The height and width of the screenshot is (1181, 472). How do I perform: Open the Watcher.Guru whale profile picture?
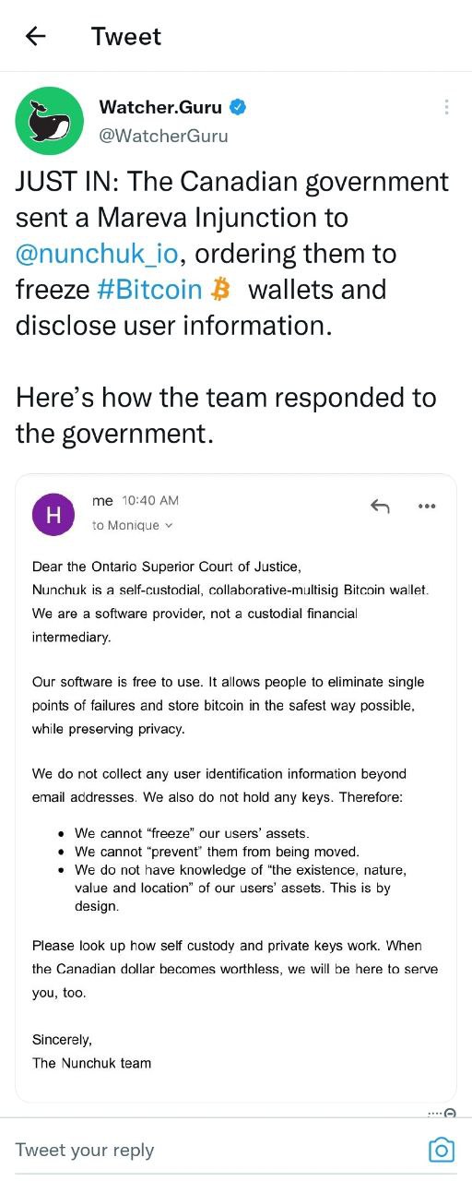[50, 121]
